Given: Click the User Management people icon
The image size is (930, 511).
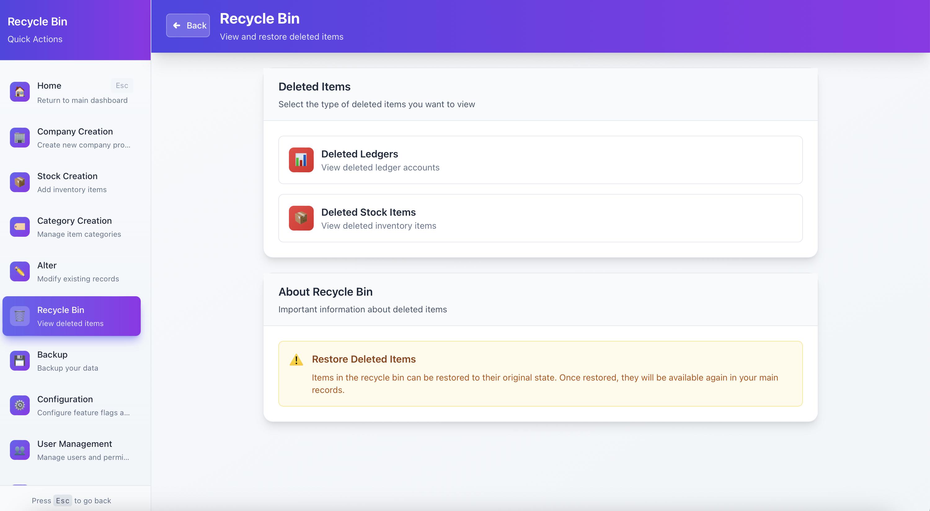Looking at the screenshot, I should click(20, 450).
